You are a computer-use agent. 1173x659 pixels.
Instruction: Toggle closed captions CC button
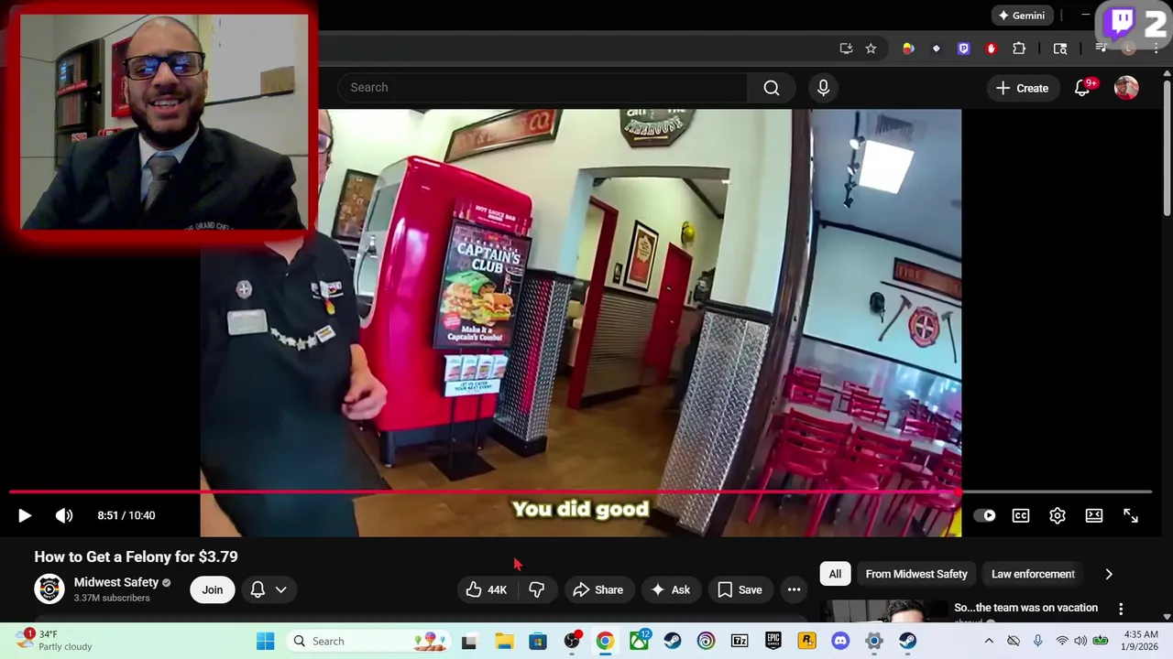pos(1021,515)
